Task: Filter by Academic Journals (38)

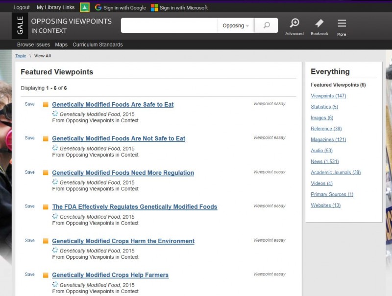Action: (x=336, y=172)
